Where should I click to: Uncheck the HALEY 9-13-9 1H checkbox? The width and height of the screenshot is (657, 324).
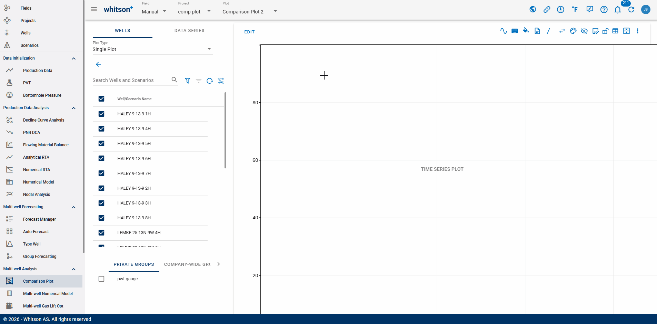tap(101, 114)
